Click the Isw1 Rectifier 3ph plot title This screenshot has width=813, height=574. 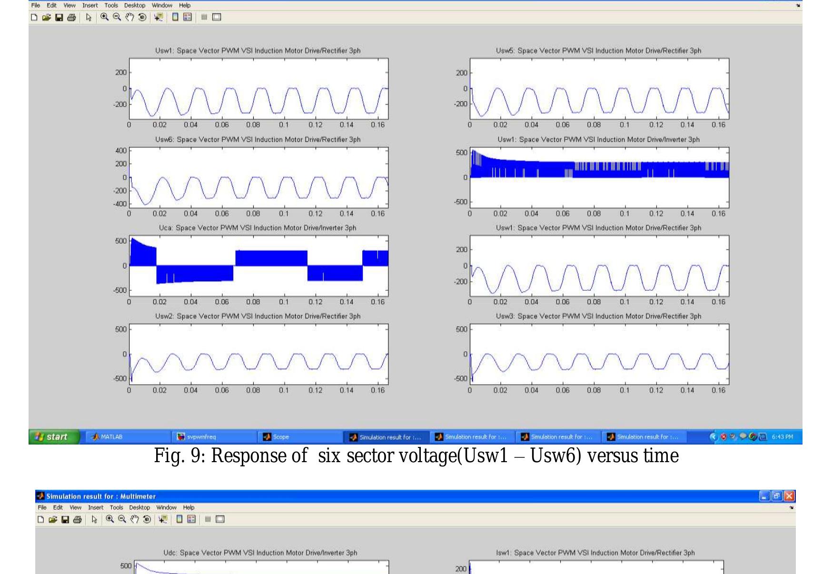tap(595, 553)
